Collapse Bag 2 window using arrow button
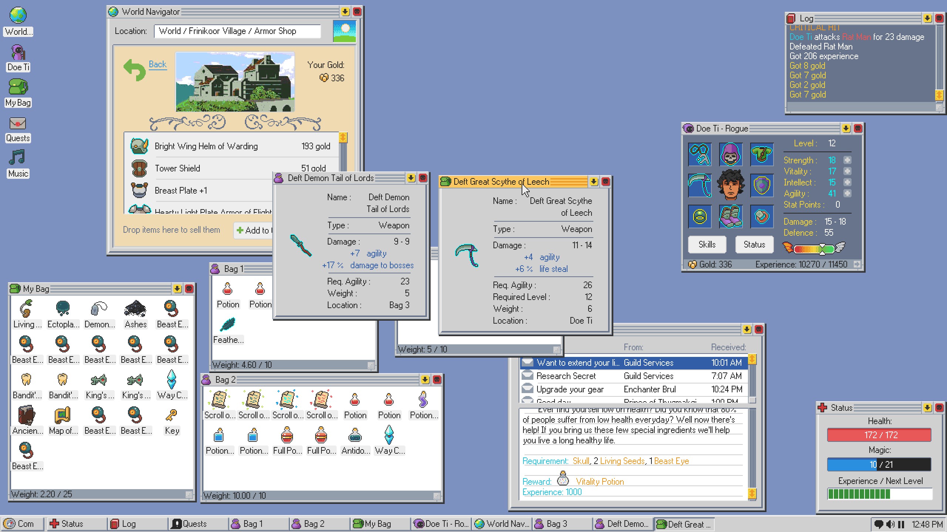 click(x=425, y=379)
